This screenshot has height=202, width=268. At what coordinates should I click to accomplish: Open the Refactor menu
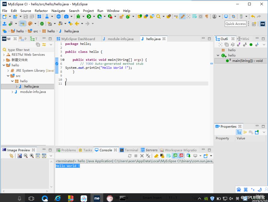pos(41,11)
